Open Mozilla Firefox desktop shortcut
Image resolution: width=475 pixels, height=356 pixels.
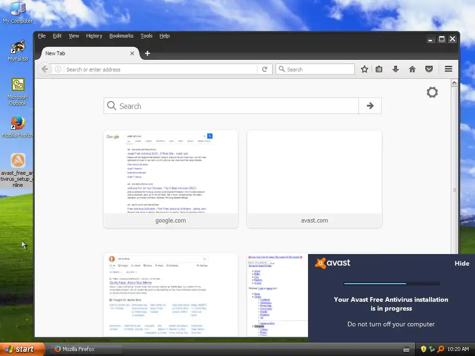[x=18, y=127]
